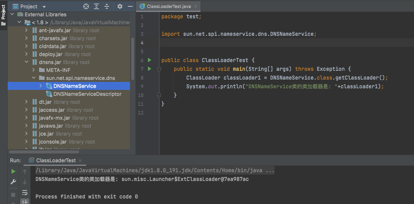Hide the Project panel with minus icon
This screenshot has height=204, width=414.
tap(130, 7)
